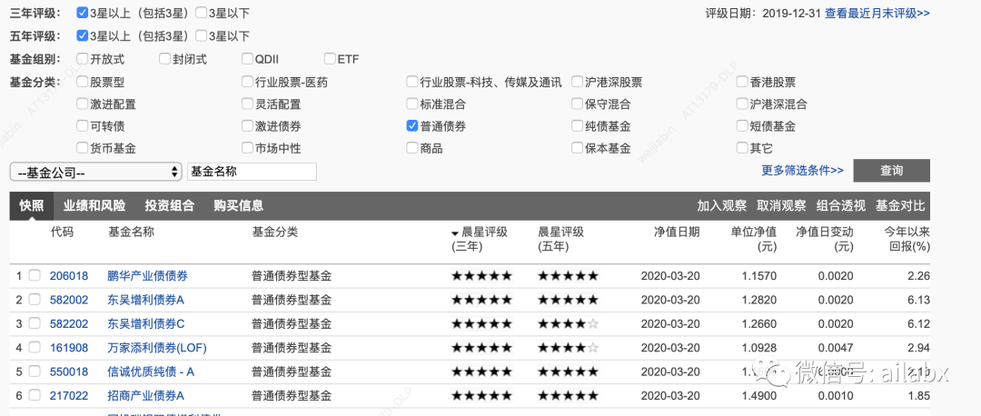Viewport: 981px width, 416px height.
Task: Click 今年以来回报(%) column header
Action: tap(907, 240)
